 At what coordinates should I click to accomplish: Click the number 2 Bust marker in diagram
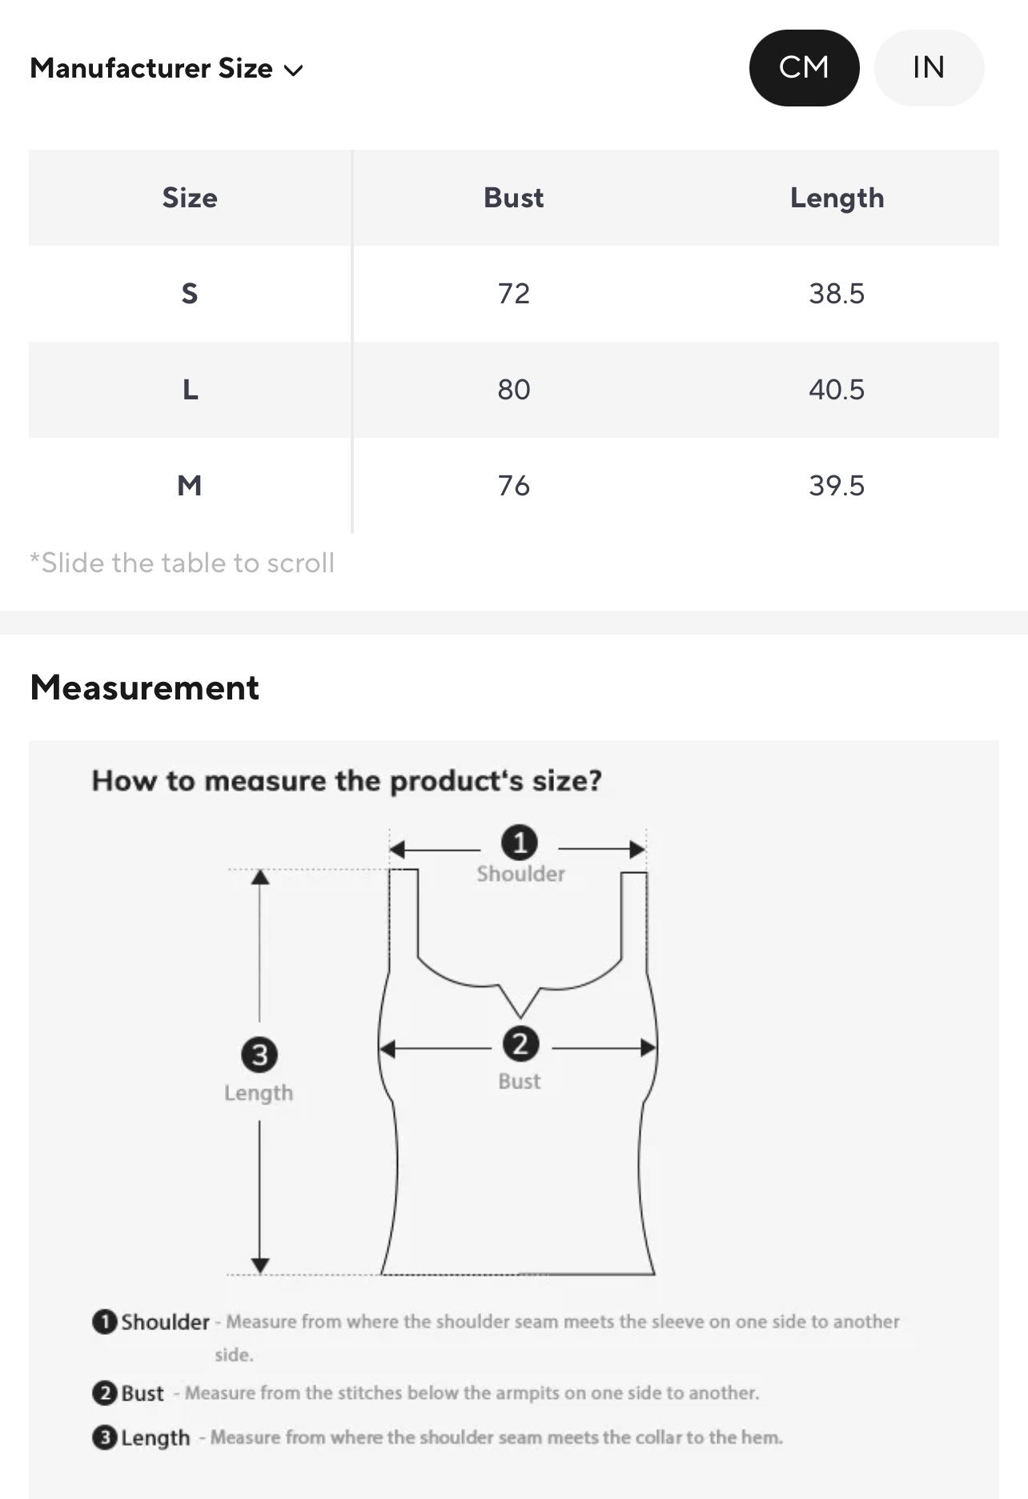click(x=520, y=1044)
